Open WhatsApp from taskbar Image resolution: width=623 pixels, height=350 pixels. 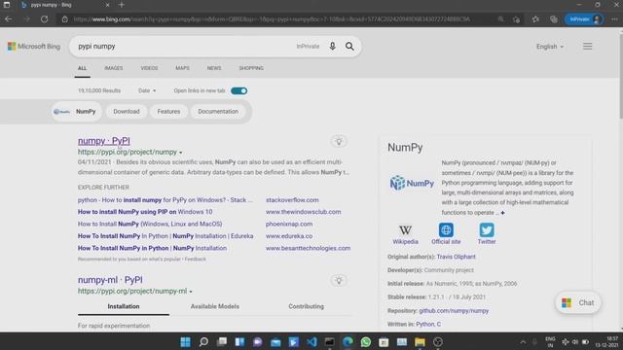pyautogui.click(x=366, y=341)
